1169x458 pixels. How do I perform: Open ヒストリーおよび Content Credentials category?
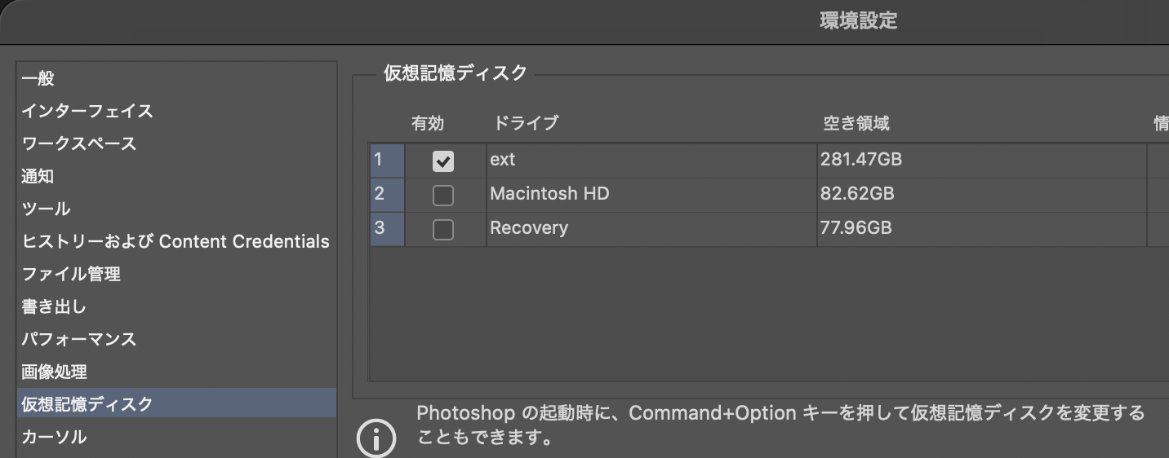(176, 241)
